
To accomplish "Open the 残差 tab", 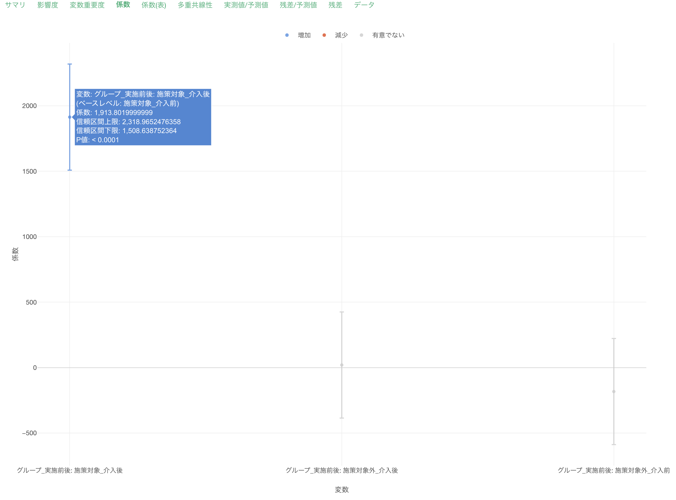I will pos(335,5).
